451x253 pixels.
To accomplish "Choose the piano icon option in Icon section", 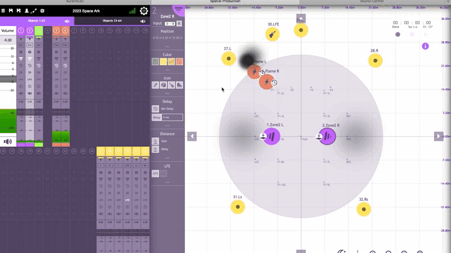I will [x=180, y=85].
